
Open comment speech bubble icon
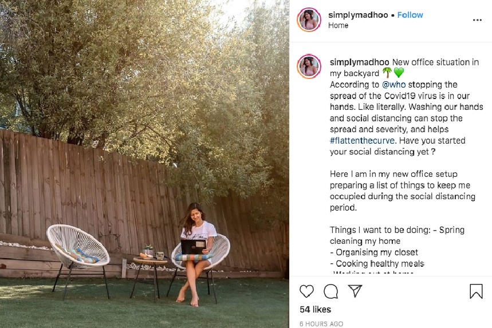click(330, 291)
